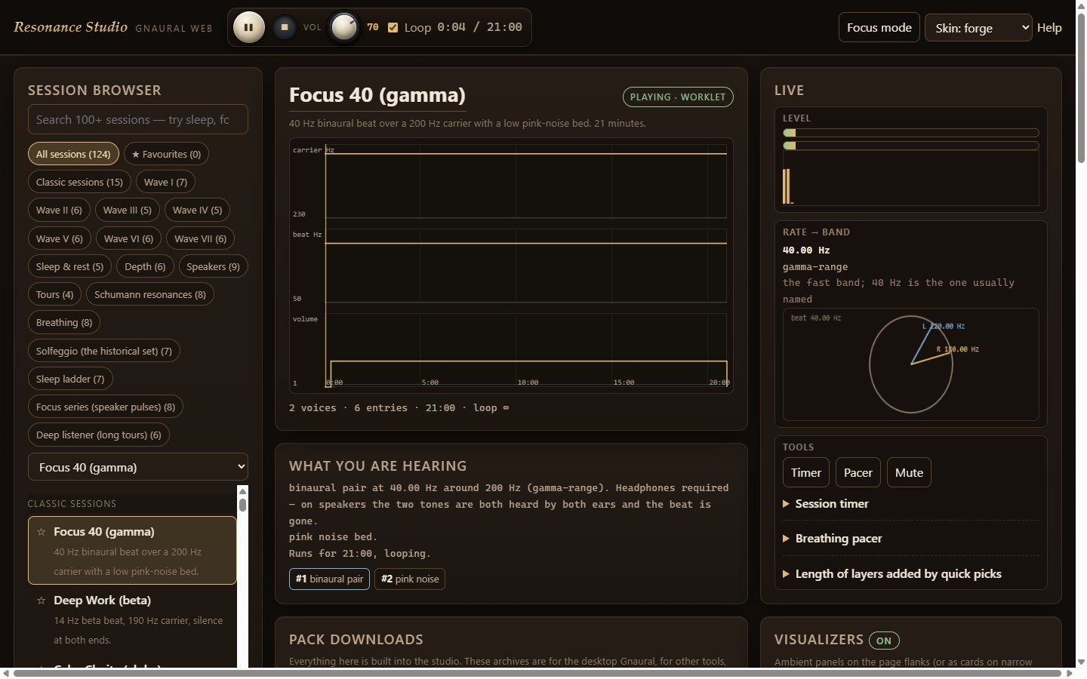Viewport: 1087px width, 679px height.
Task: Open the Focus 40 (gamma) session card
Action: click(x=132, y=550)
